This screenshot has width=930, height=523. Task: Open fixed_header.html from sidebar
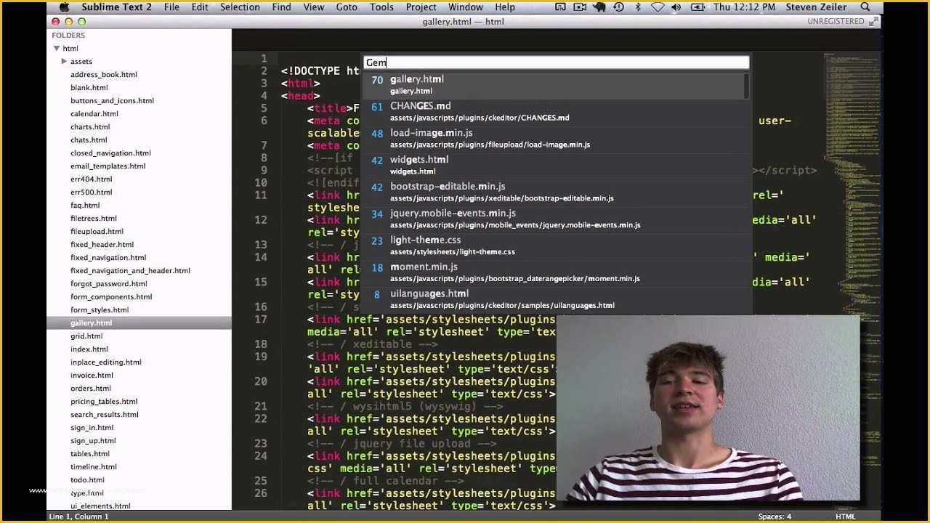click(102, 245)
